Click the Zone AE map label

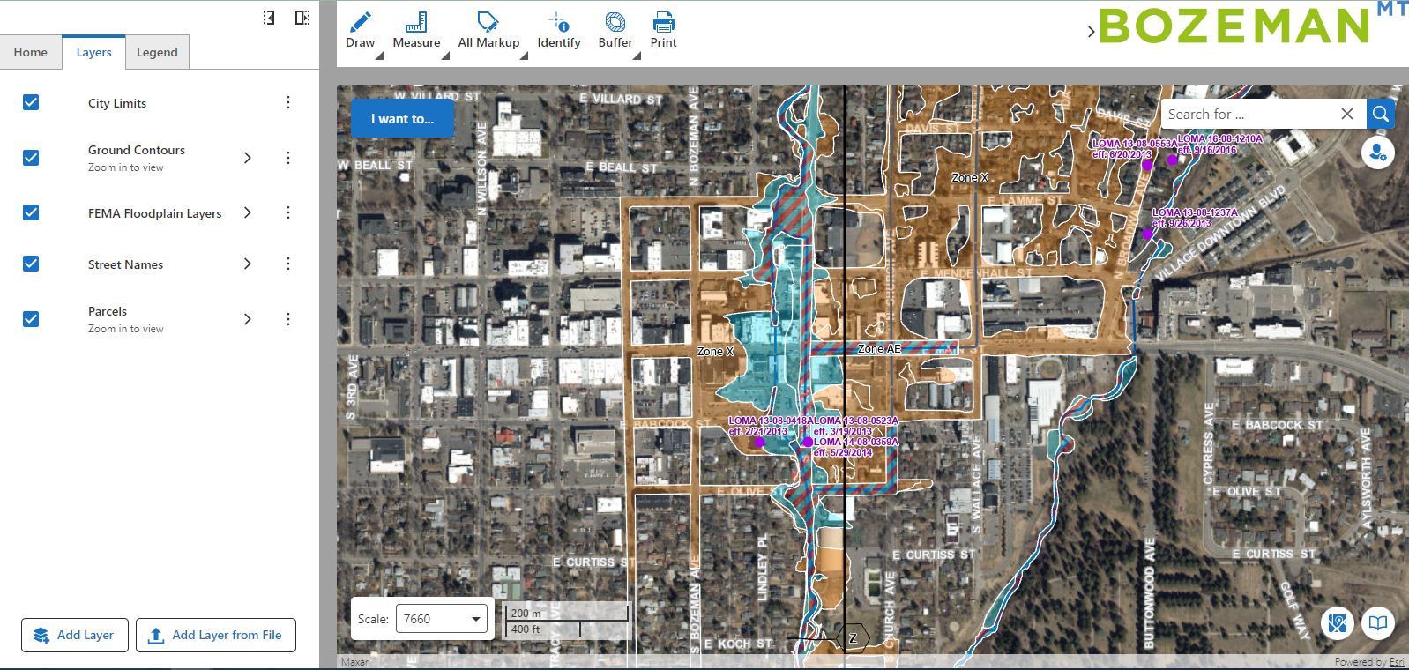pyautogui.click(x=879, y=349)
